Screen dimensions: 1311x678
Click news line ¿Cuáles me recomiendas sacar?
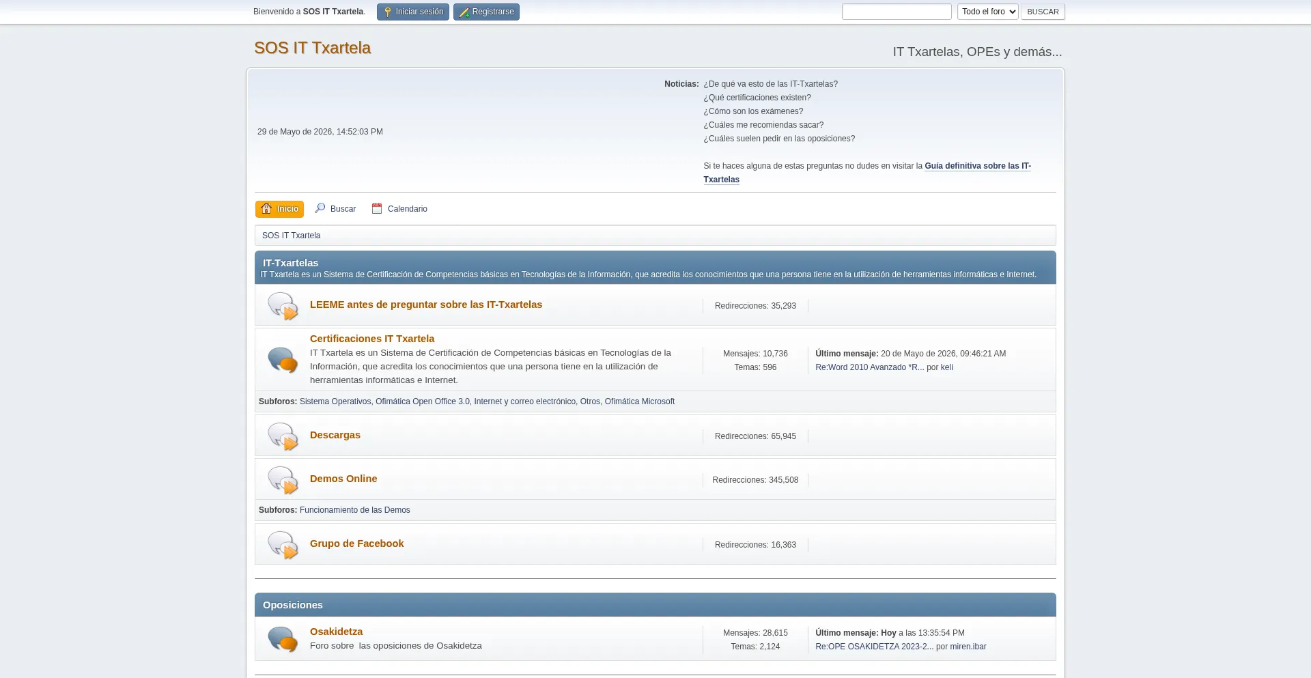click(763, 125)
